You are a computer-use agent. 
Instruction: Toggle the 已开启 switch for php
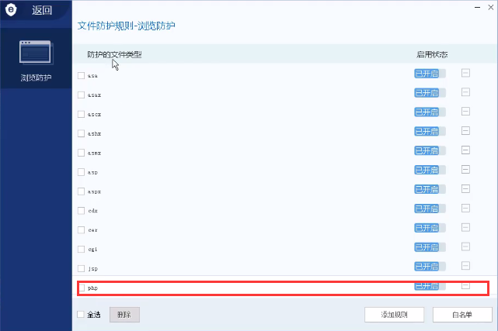tap(430, 287)
